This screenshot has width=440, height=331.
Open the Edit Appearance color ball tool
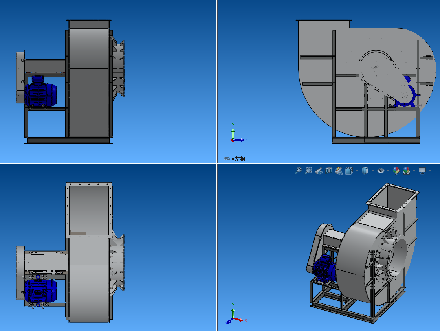pos(396,171)
